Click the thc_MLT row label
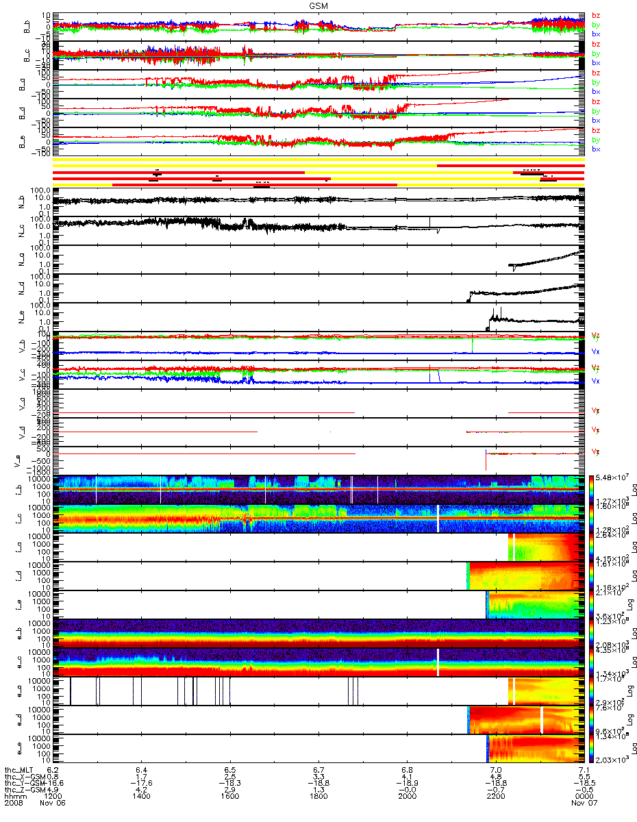 point(20,771)
